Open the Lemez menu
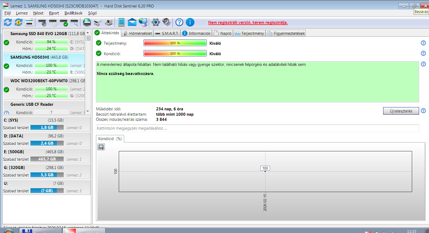 [x=22, y=13]
